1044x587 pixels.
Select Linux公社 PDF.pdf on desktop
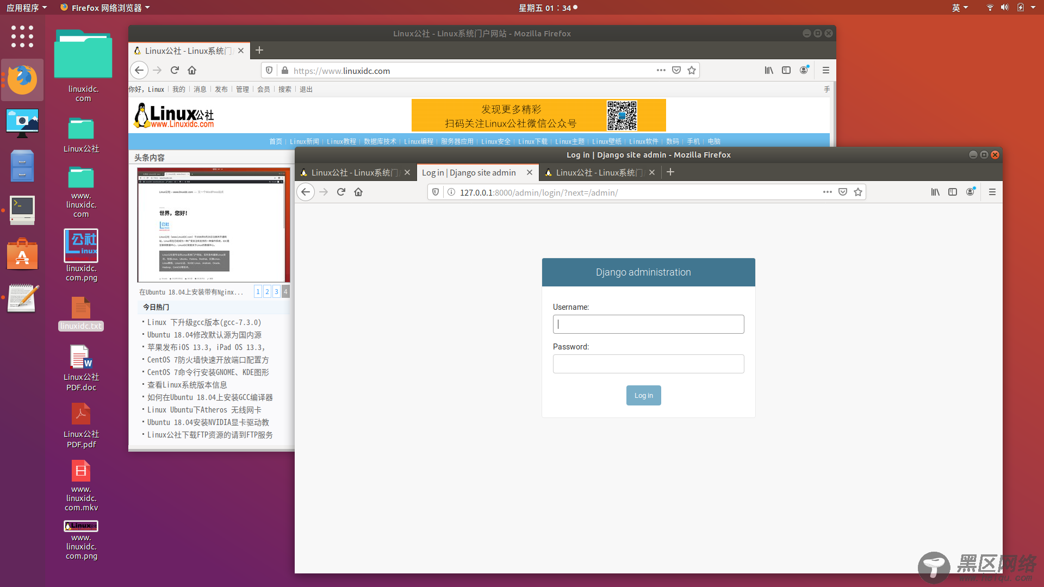tap(81, 426)
